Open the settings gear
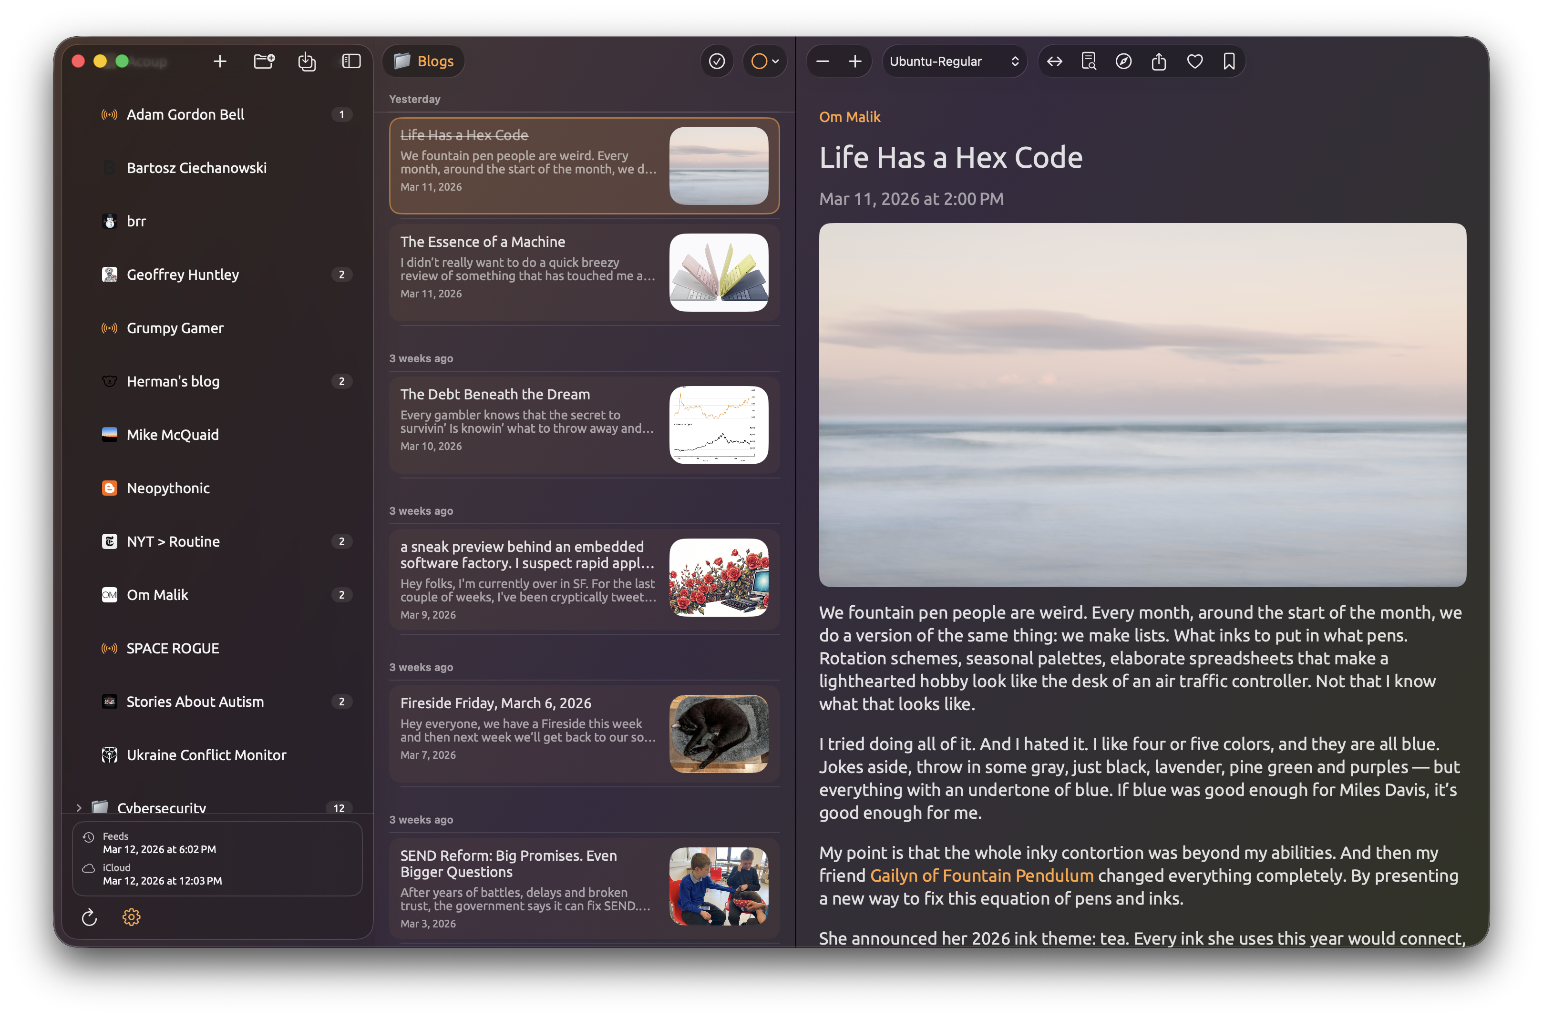This screenshot has height=1018, width=1543. pos(131,917)
